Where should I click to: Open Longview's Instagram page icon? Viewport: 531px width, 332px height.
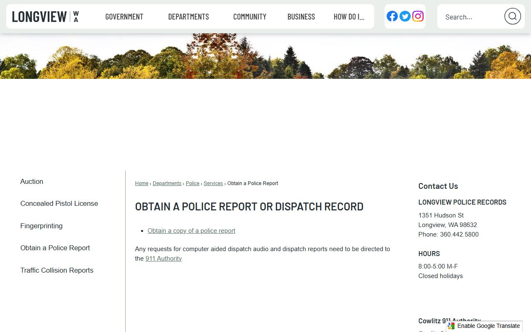pos(418,16)
